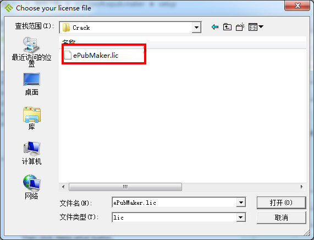The height and width of the screenshot is (240, 314).
Task: Click the file name input field
Action: pyautogui.click(x=174, y=203)
